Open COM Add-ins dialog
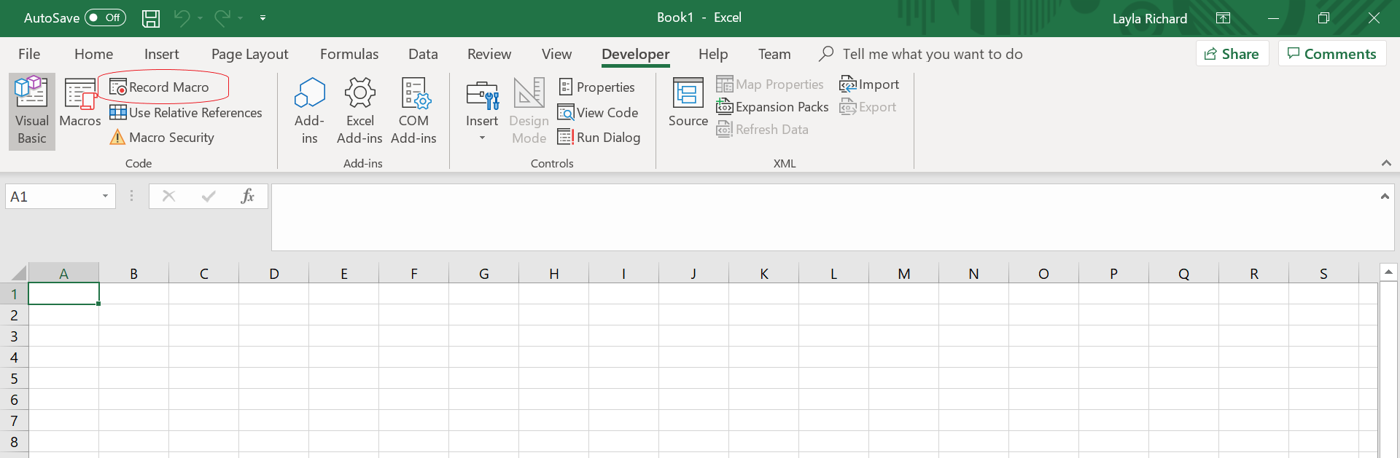The height and width of the screenshot is (458, 1400). (413, 111)
